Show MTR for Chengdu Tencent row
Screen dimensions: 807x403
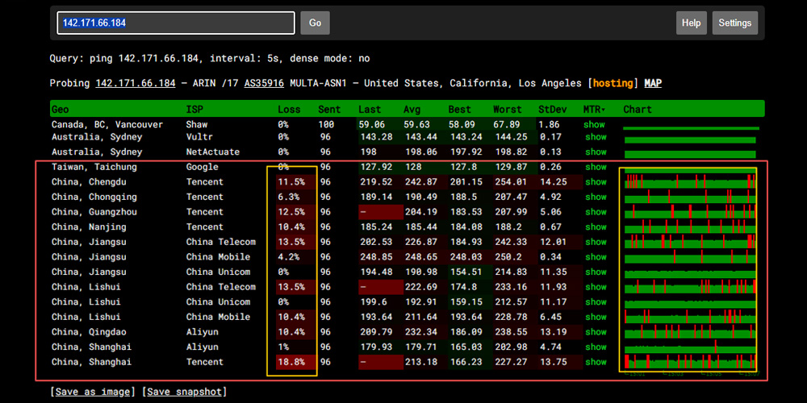click(x=595, y=182)
